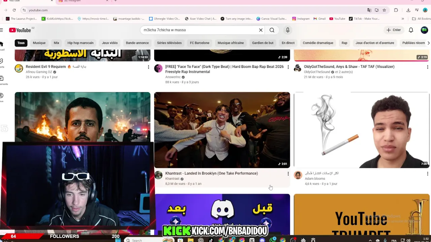Open the AnswerInc channel avatar

[x=158, y=68]
